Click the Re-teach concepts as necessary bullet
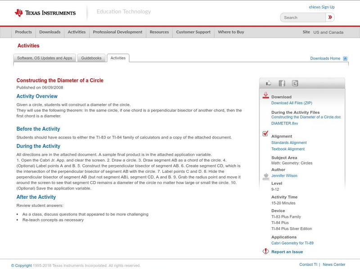The height and width of the screenshot is (269, 360). [53, 220]
